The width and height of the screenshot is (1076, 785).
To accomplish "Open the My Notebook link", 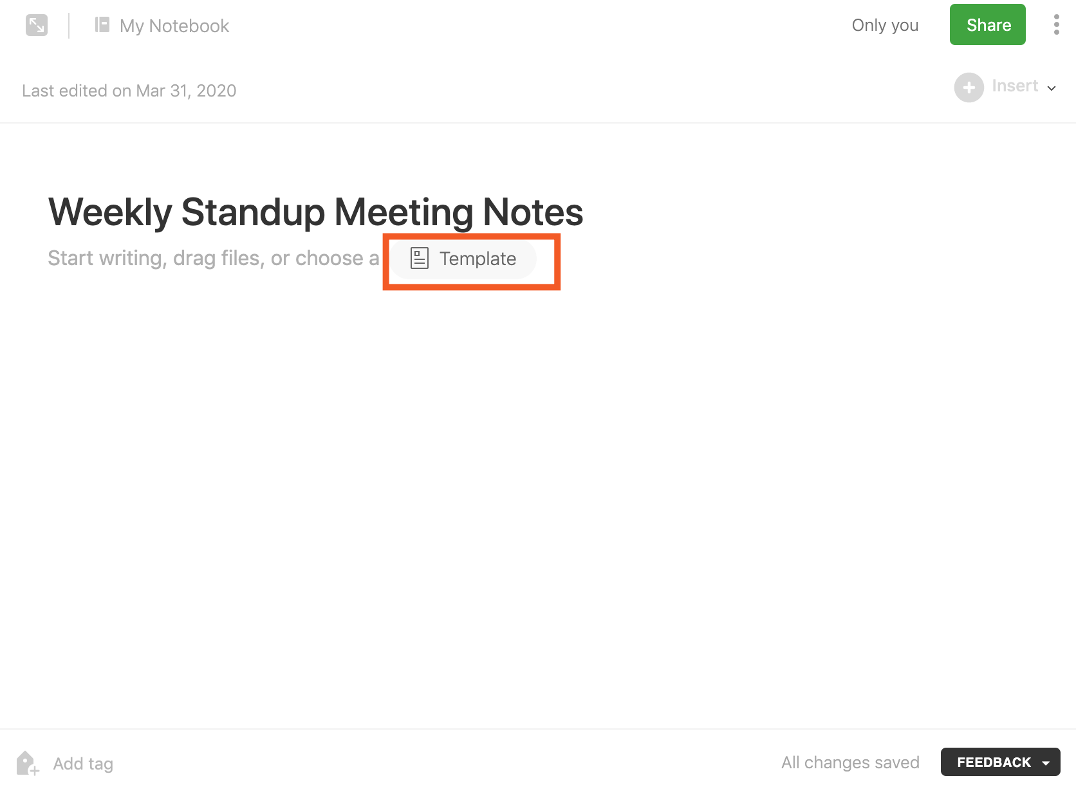I will click(174, 26).
